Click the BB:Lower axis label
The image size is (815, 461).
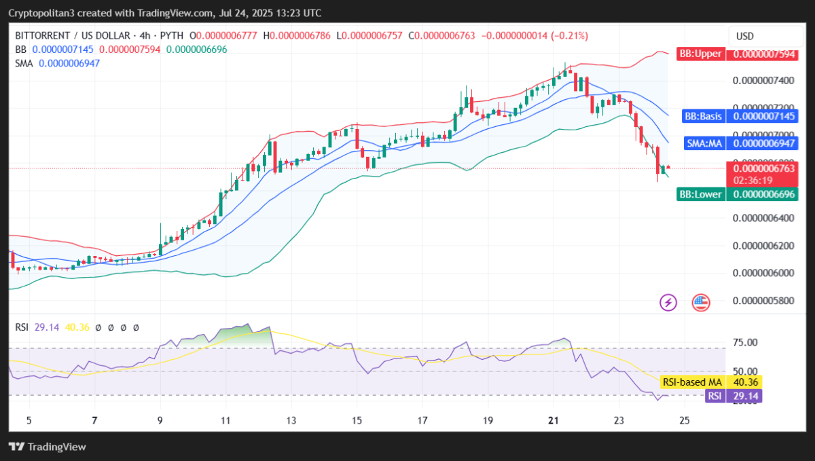click(702, 195)
